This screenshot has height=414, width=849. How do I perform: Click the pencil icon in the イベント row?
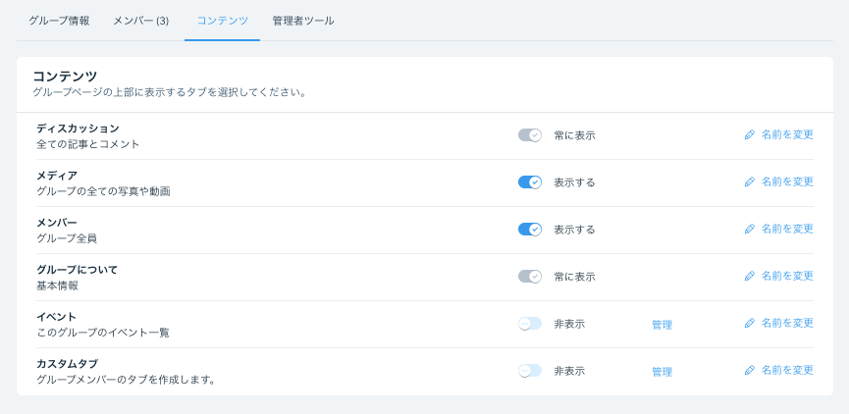point(750,324)
